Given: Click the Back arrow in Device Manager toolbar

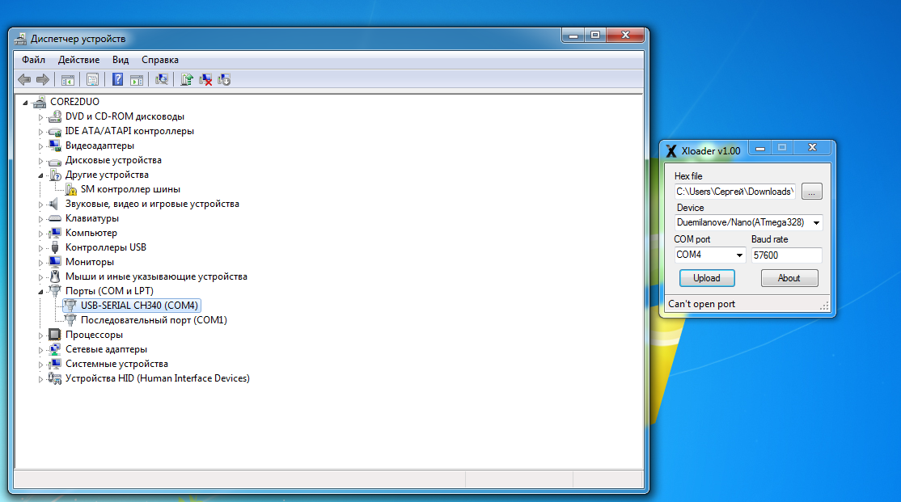Looking at the screenshot, I should click(x=24, y=80).
